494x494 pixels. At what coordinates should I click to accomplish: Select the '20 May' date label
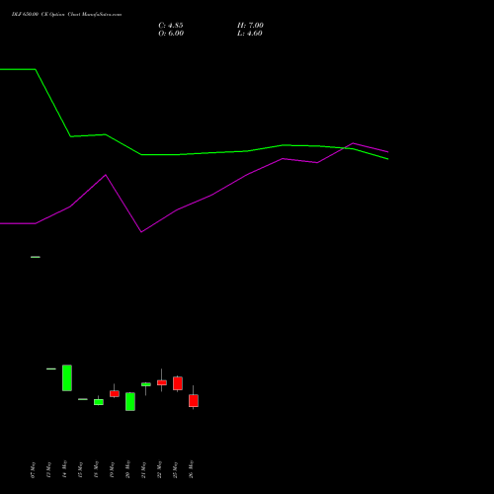(127, 469)
